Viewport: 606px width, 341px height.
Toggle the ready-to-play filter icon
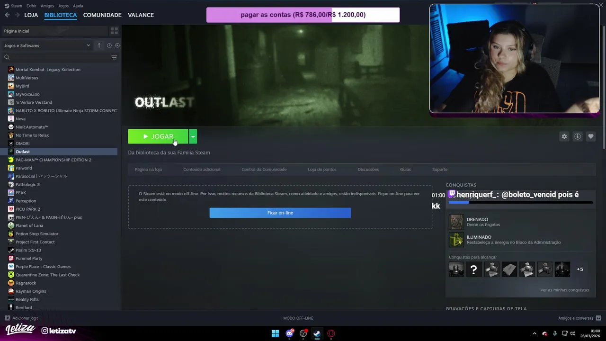click(x=117, y=45)
